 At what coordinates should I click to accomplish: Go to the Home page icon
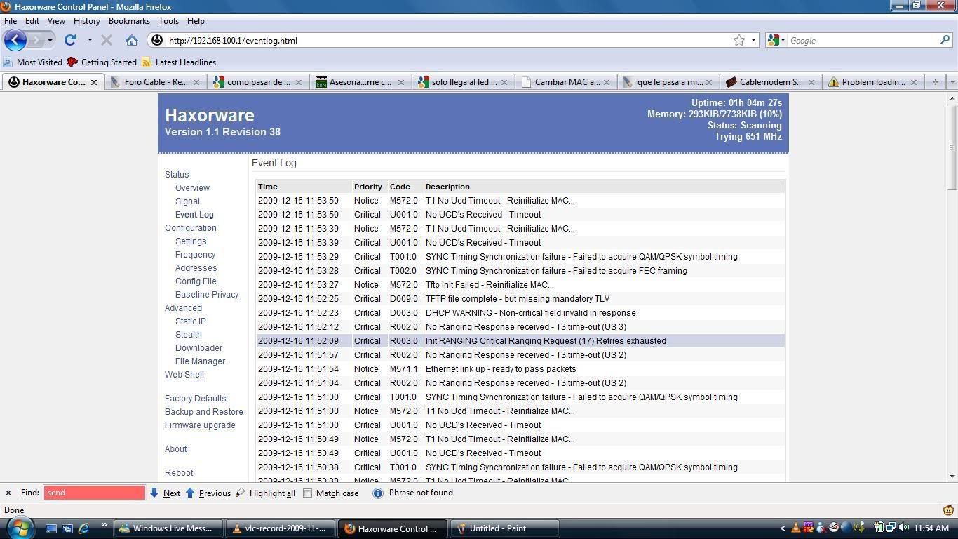pos(132,40)
